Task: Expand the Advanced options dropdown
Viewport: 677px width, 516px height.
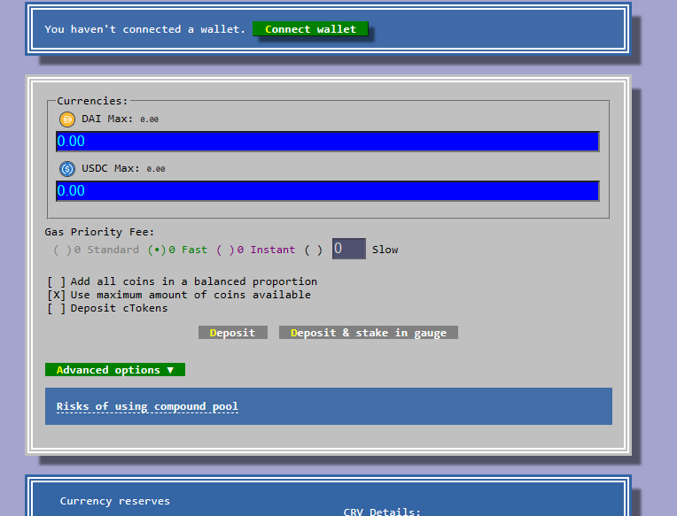Action: [x=115, y=369]
